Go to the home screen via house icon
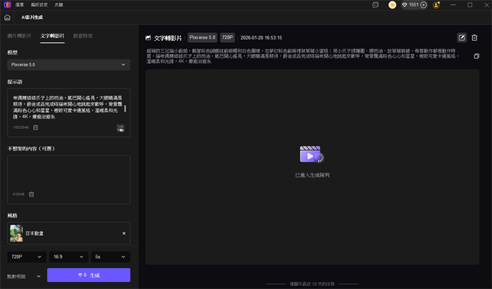Image resolution: width=492 pixels, height=289 pixels. [7, 18]
